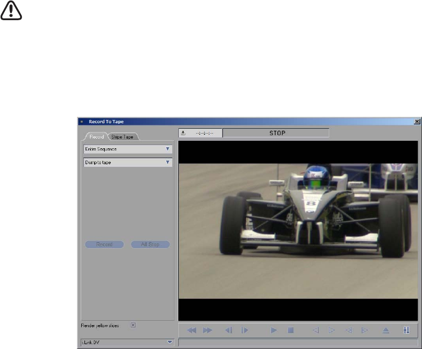The image size is (422, 349).
Task: Click the fast forward transport button
Action: click(207, 330)
